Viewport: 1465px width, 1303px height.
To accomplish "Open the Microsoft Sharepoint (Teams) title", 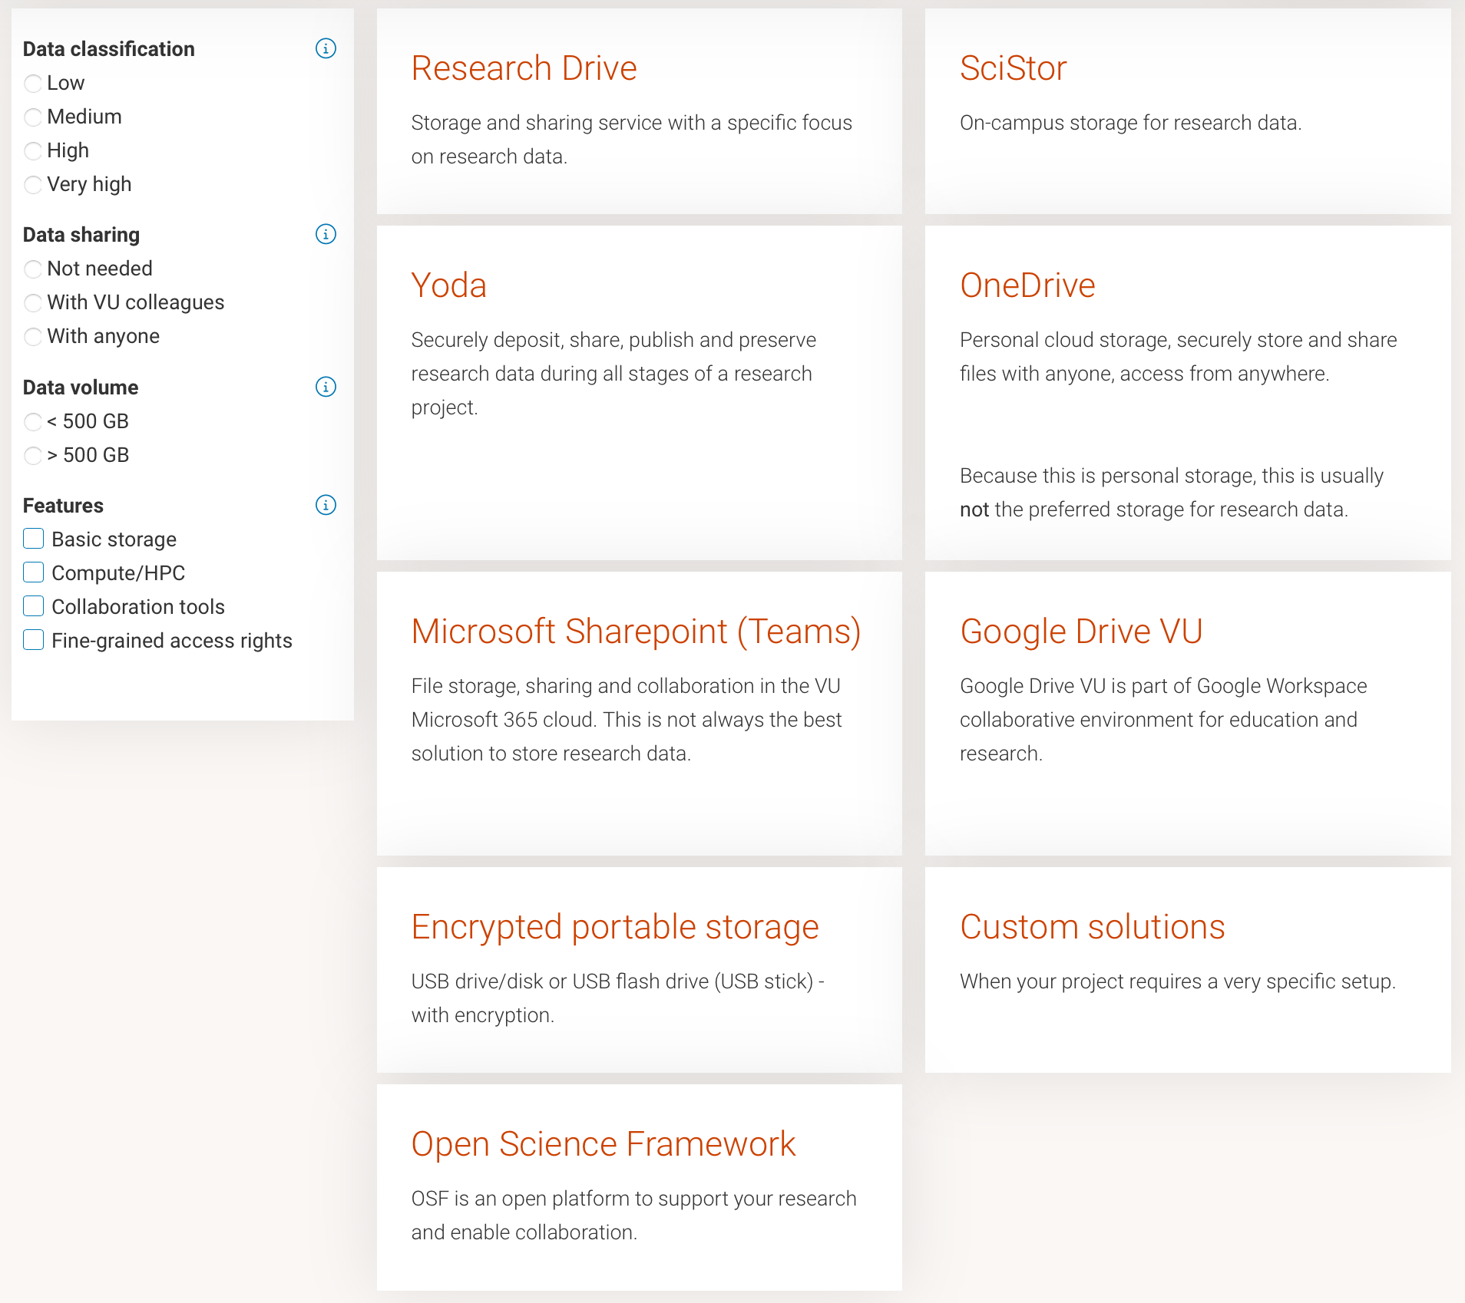I will tap(636, 632).
